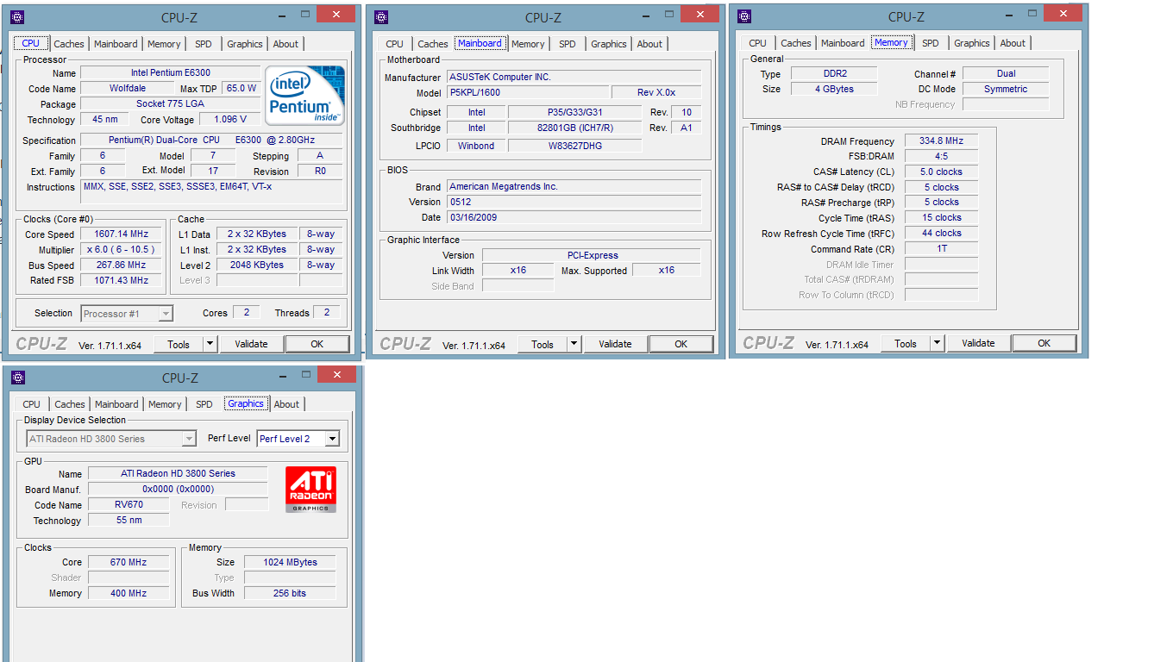Click Tools button in the CPU window

point(179,344)
